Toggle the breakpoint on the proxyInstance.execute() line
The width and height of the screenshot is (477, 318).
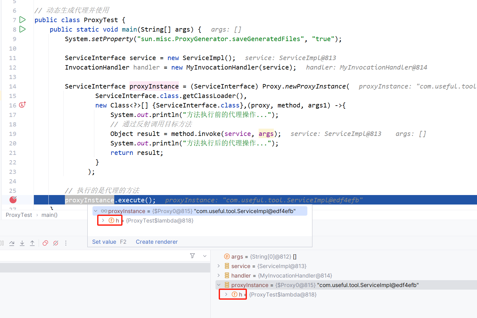pos(13,199)
